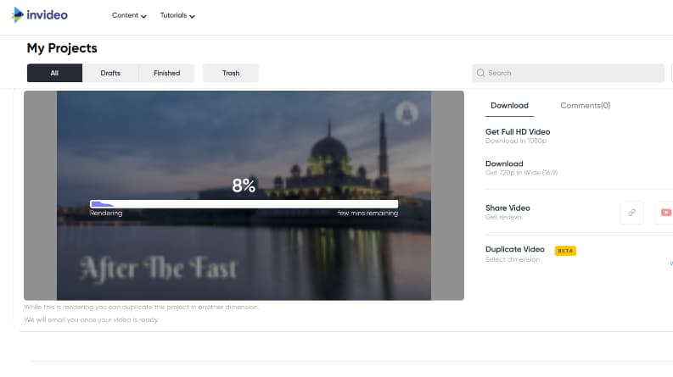The image size is (673, 377).
Task: Copy share link with chain icon
Action: pyautogui.click(x=632, y=213)
